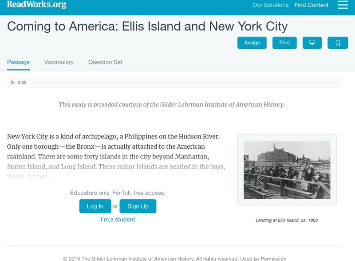Open Find Content navigation link
Image resolution: width=355 pixels, height=261 pixels.
click(x=311, y=5)
